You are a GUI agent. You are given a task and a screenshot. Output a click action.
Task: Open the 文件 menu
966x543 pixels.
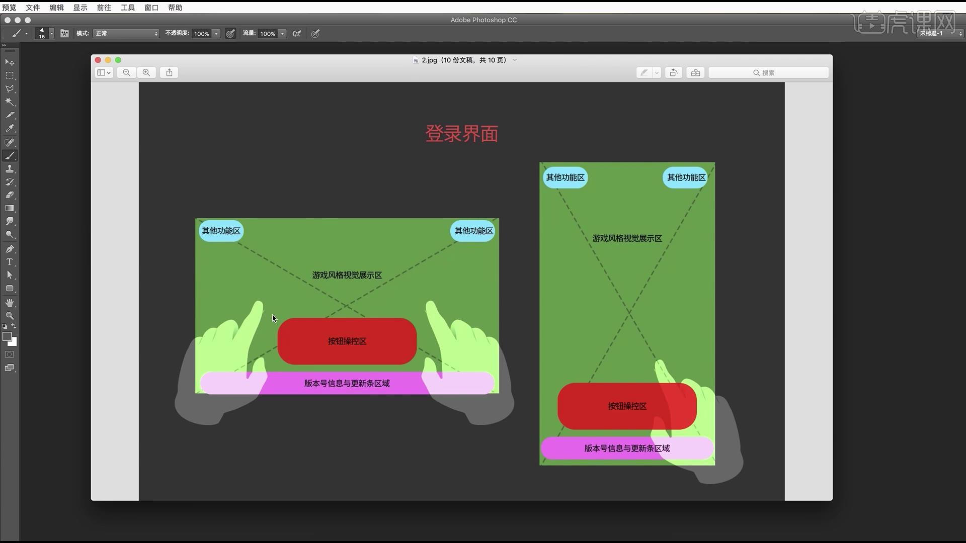tap(33, 8)
